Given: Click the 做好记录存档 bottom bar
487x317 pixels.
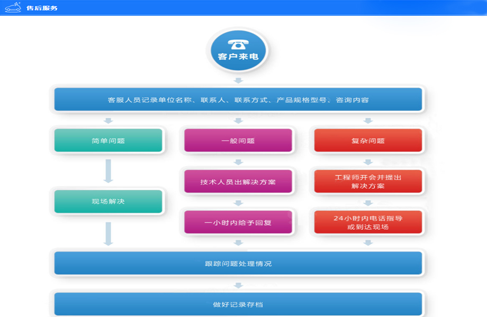Looking at the screenshot, I should pyautogui.click(x=238, y=304).
